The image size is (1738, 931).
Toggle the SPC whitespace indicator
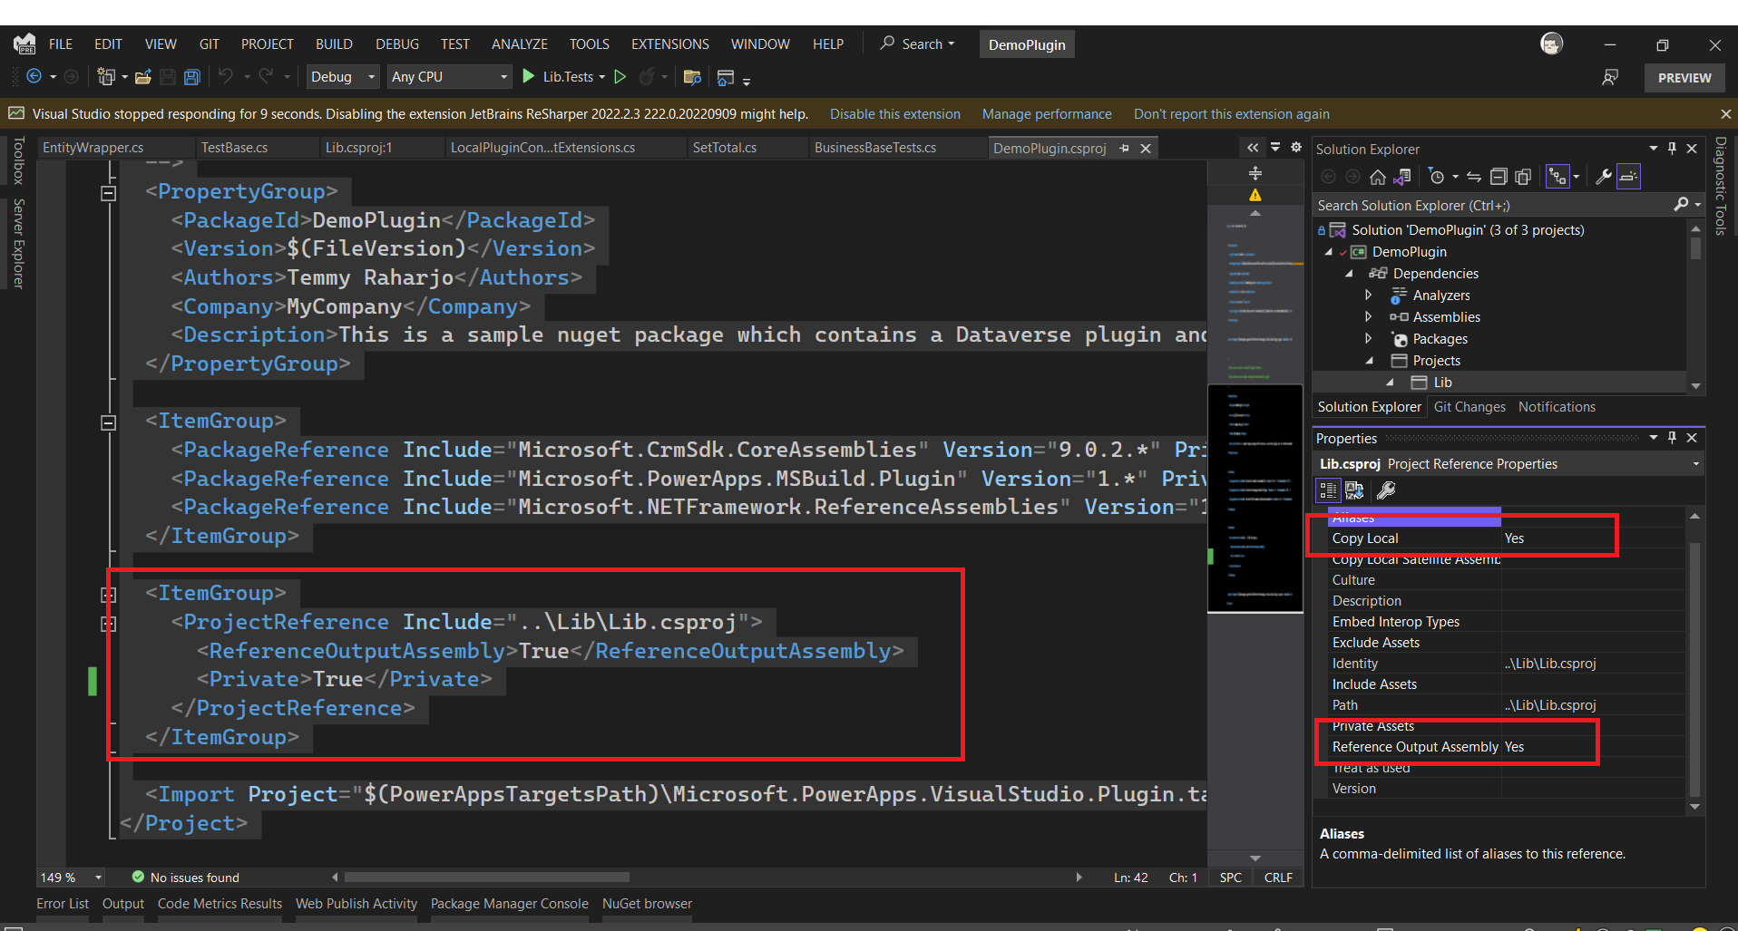point(1231,878)
